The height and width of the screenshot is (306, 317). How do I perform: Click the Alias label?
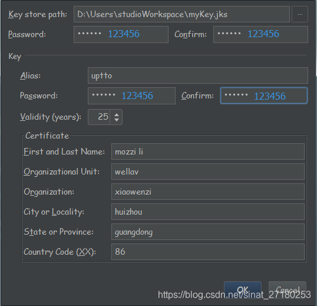[30, 76]
